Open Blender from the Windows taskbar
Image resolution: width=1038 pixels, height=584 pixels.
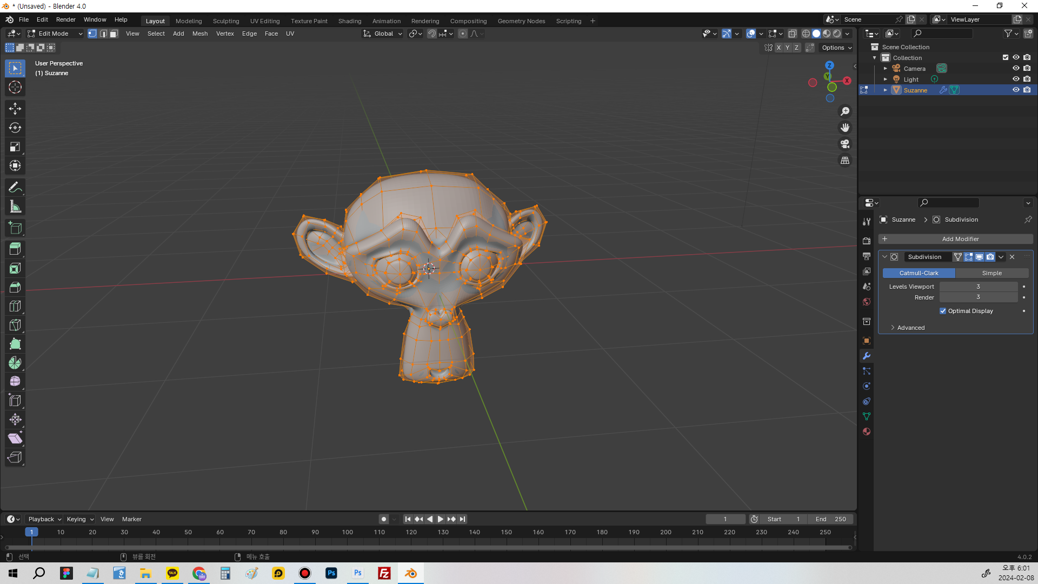coord(411,573)
